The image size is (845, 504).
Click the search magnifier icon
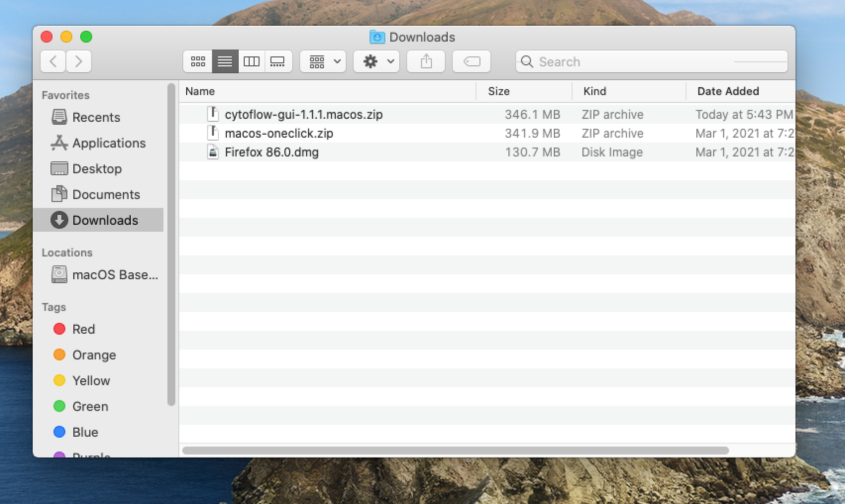(x=527, y=61)
